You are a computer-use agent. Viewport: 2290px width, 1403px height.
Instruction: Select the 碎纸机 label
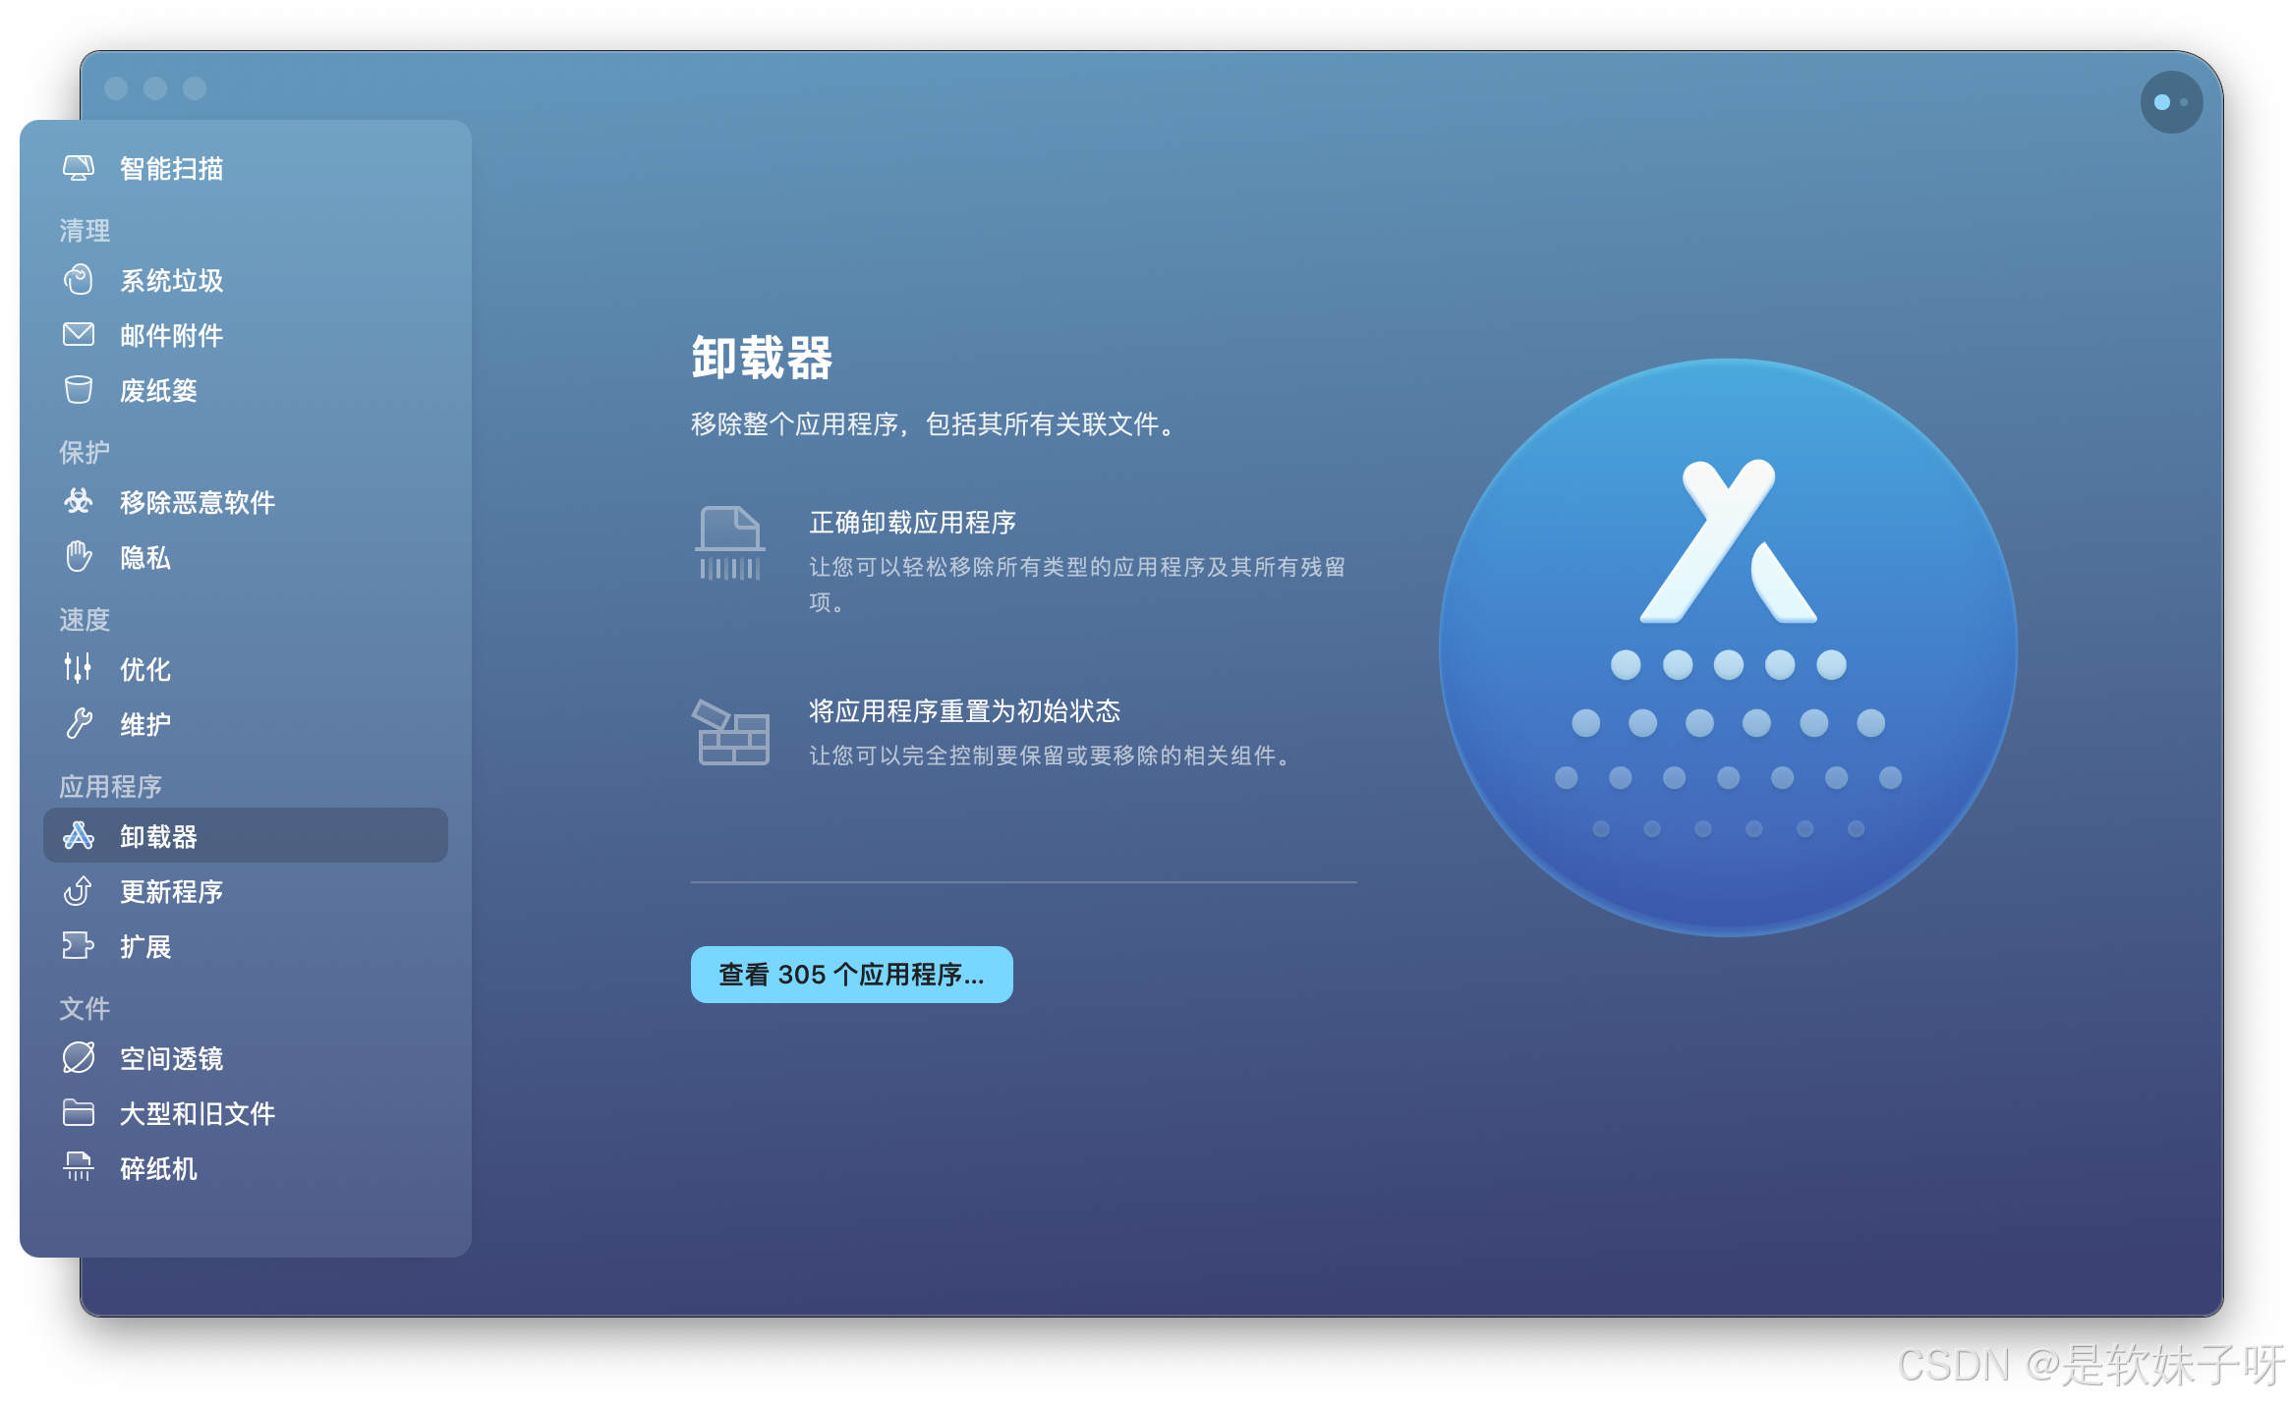click(158, 1168)
